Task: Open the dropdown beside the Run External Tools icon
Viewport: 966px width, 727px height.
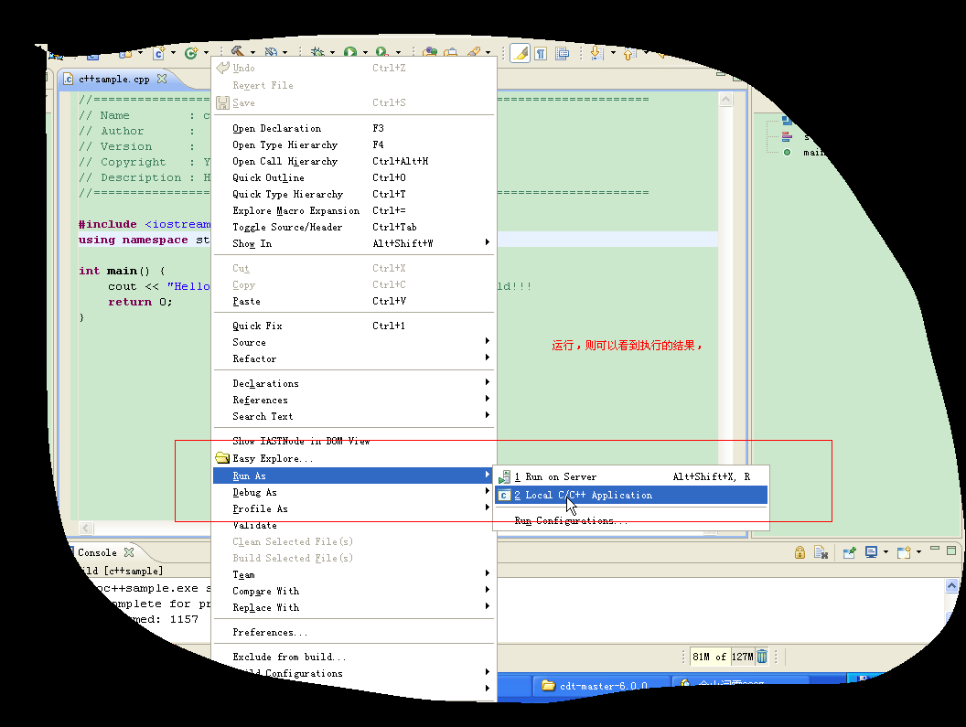Action: pos(397,52)
